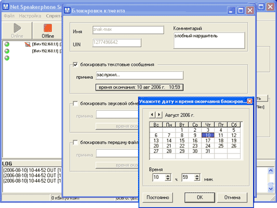Click the blocked-client icon beside first list row
Screen dimensions: 277x208
[28, 44]
